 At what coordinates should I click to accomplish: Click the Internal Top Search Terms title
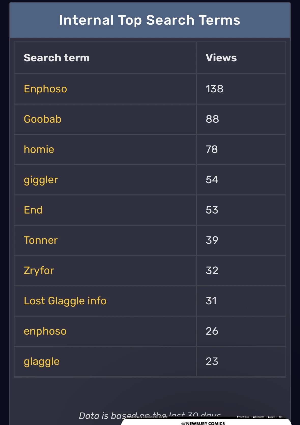point(150,20)
